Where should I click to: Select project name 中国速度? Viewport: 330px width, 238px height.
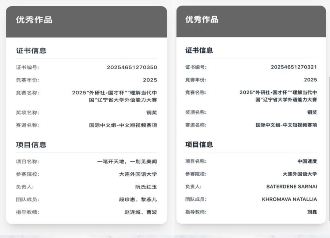coord(307,161)
